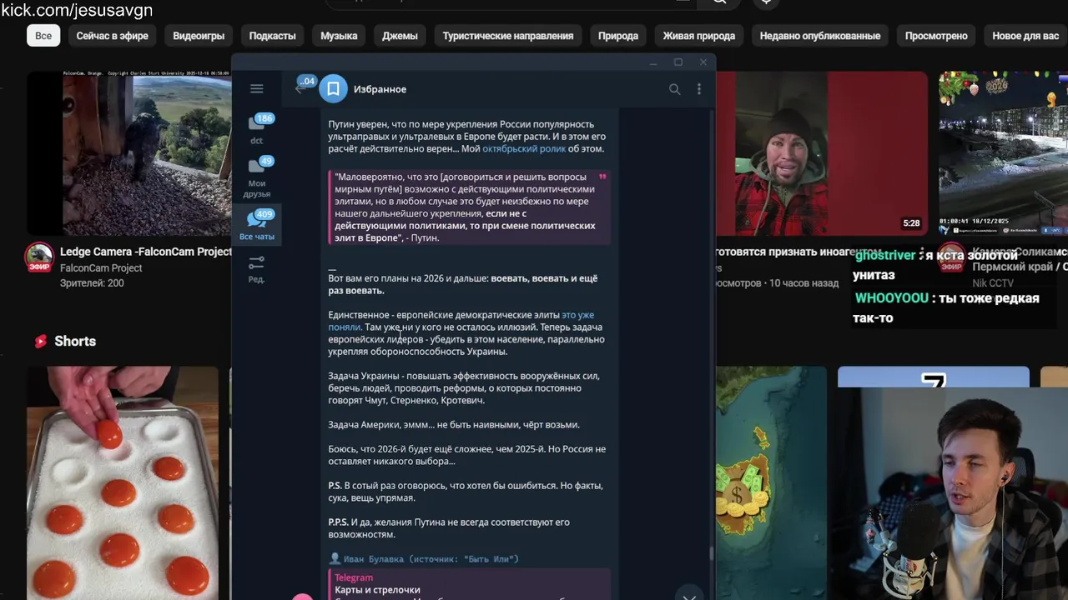Open Ledge Camera FalconCam video title
1068x600 pixels.
(x=146, y=252)
